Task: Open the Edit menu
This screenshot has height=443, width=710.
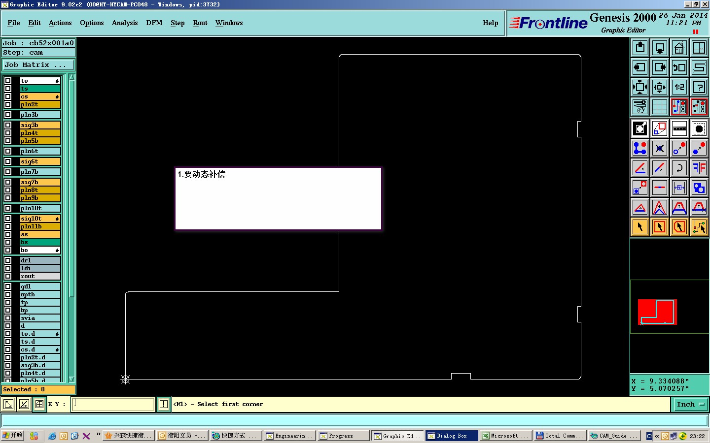Action: [35, 23]
